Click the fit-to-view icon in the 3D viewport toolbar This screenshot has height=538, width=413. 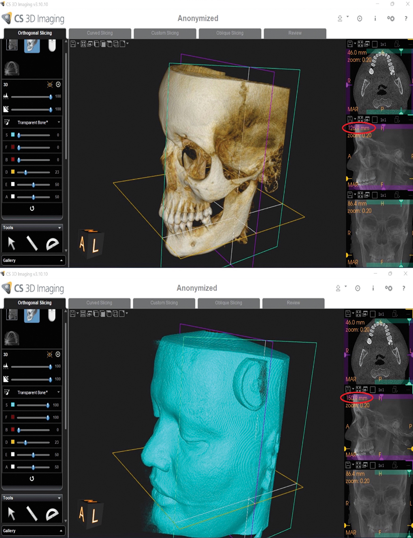pos(83,44)
